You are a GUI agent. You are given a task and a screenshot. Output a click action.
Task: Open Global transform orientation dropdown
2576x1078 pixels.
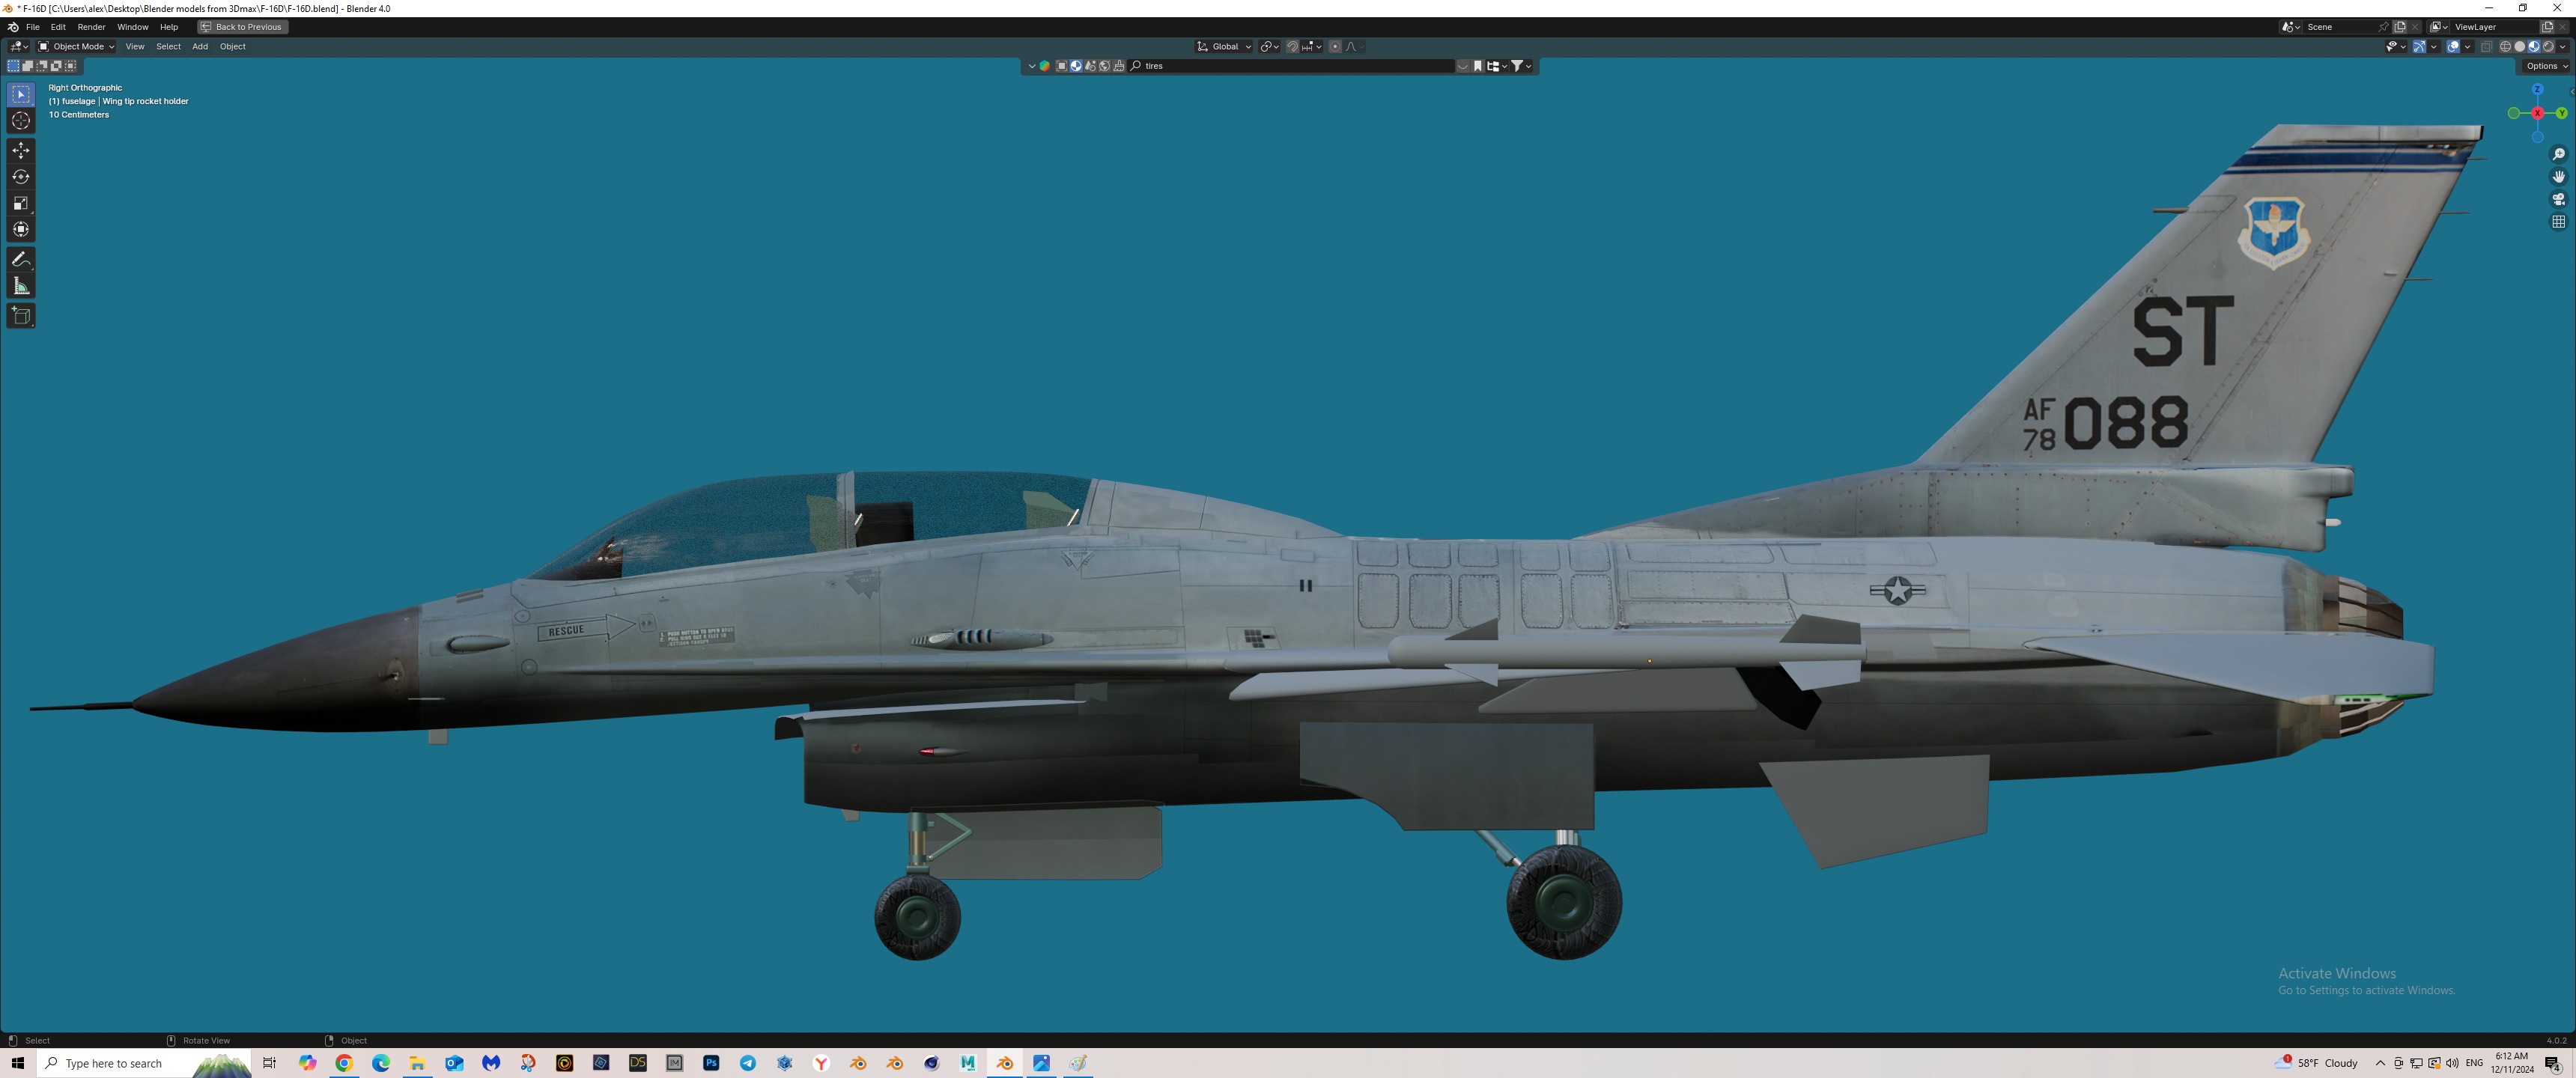1224,47
